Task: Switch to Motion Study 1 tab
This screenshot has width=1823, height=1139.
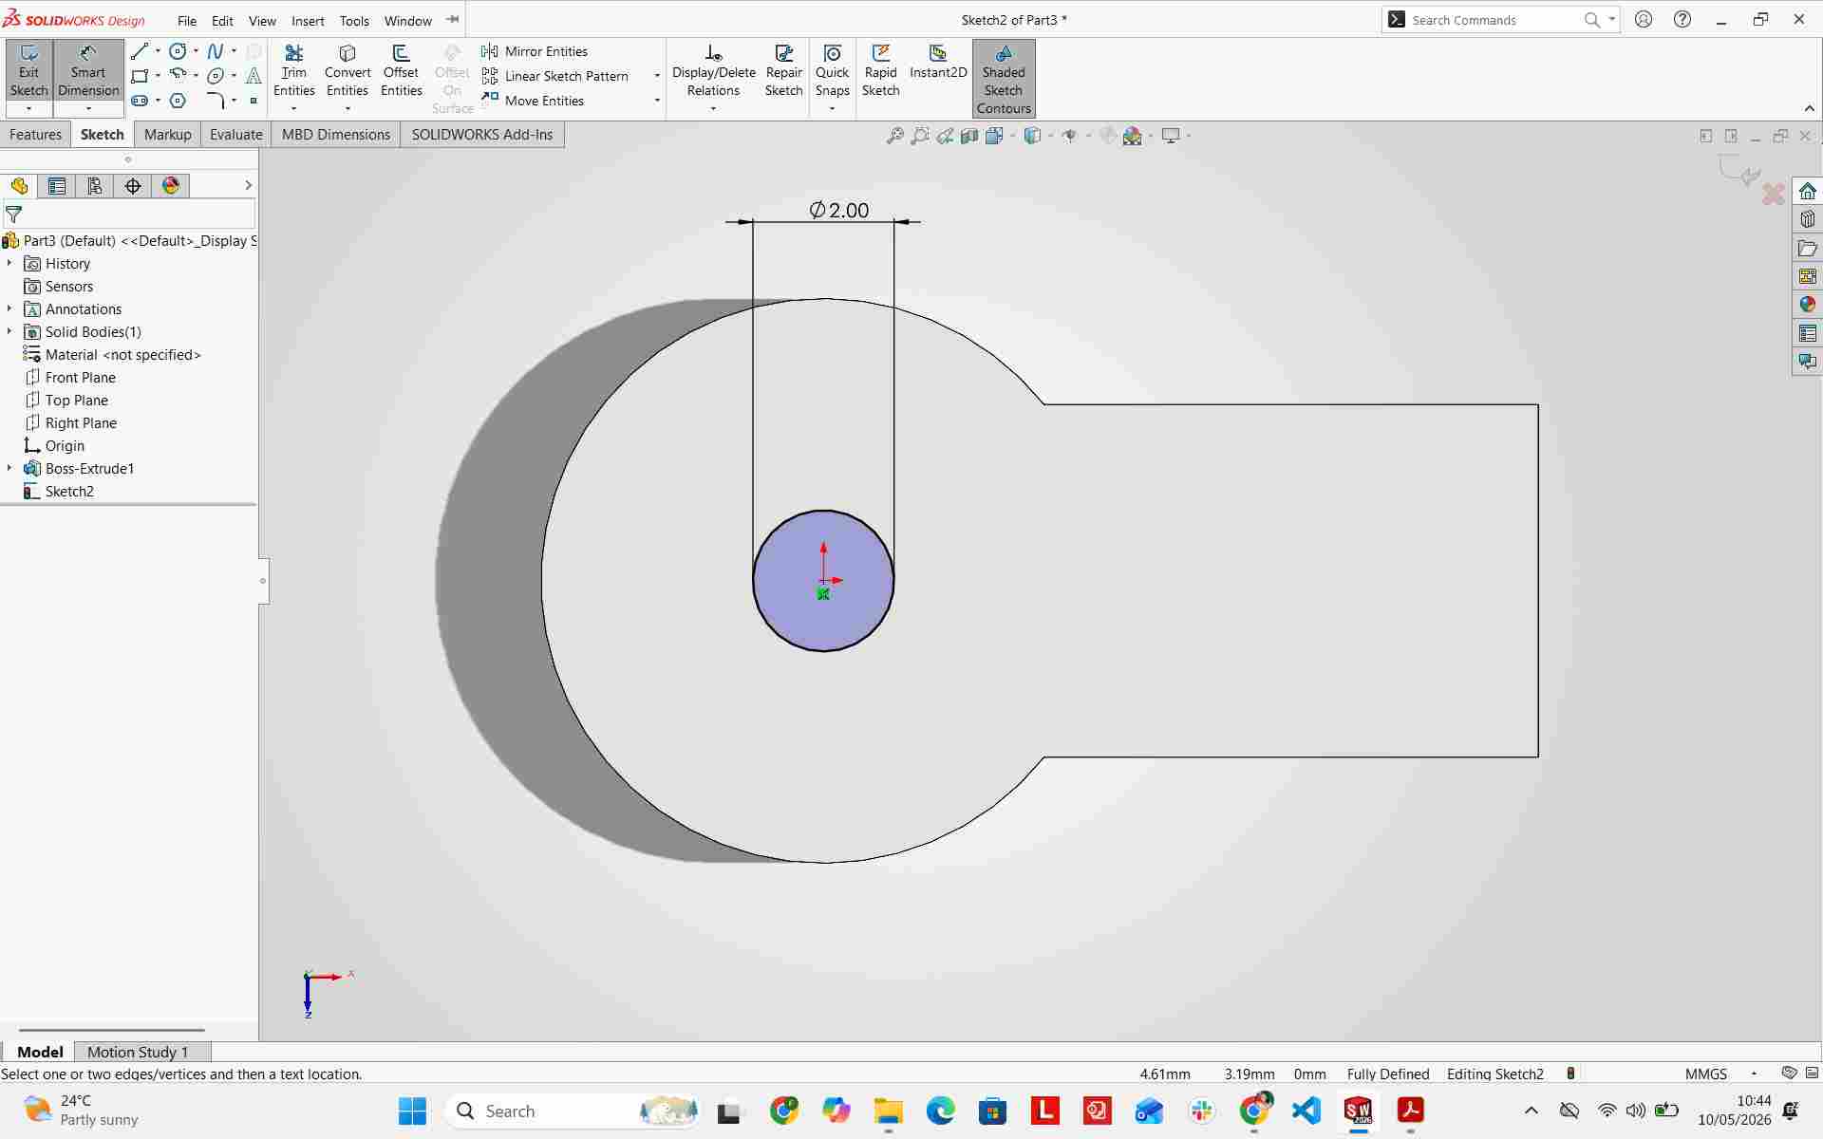Action: (x=138, y=1052)
